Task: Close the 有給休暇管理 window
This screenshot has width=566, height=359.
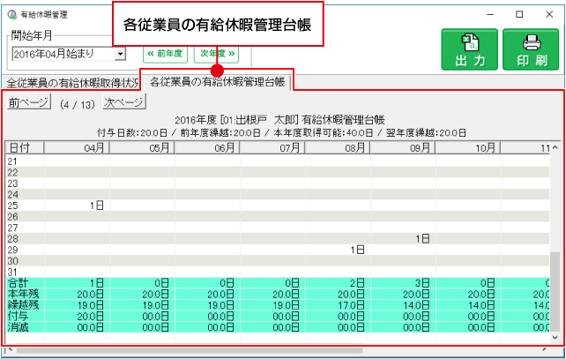Action: pyautogui.click(x=549, y=14)
